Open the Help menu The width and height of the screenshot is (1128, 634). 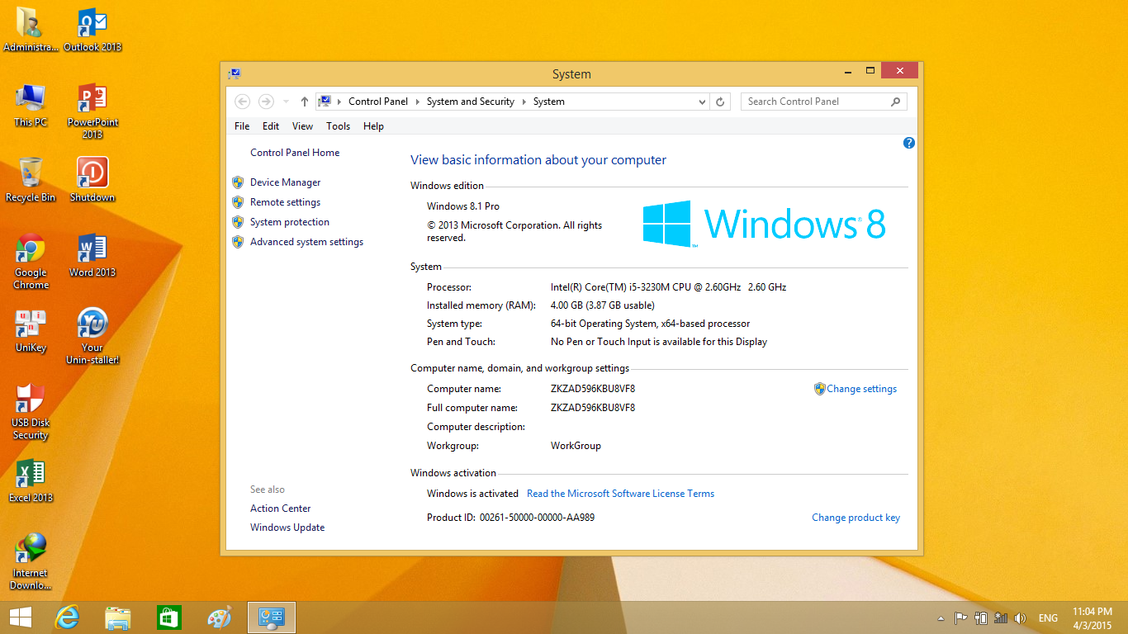pos(373,126)
